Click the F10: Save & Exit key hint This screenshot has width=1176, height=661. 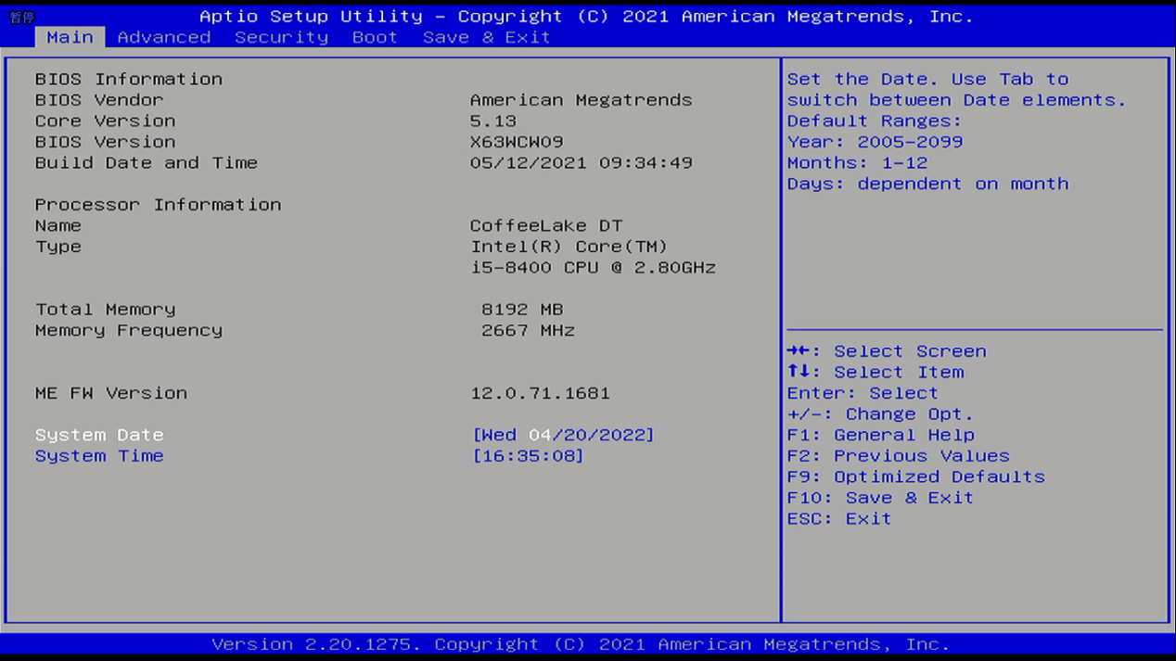point(880,498)
